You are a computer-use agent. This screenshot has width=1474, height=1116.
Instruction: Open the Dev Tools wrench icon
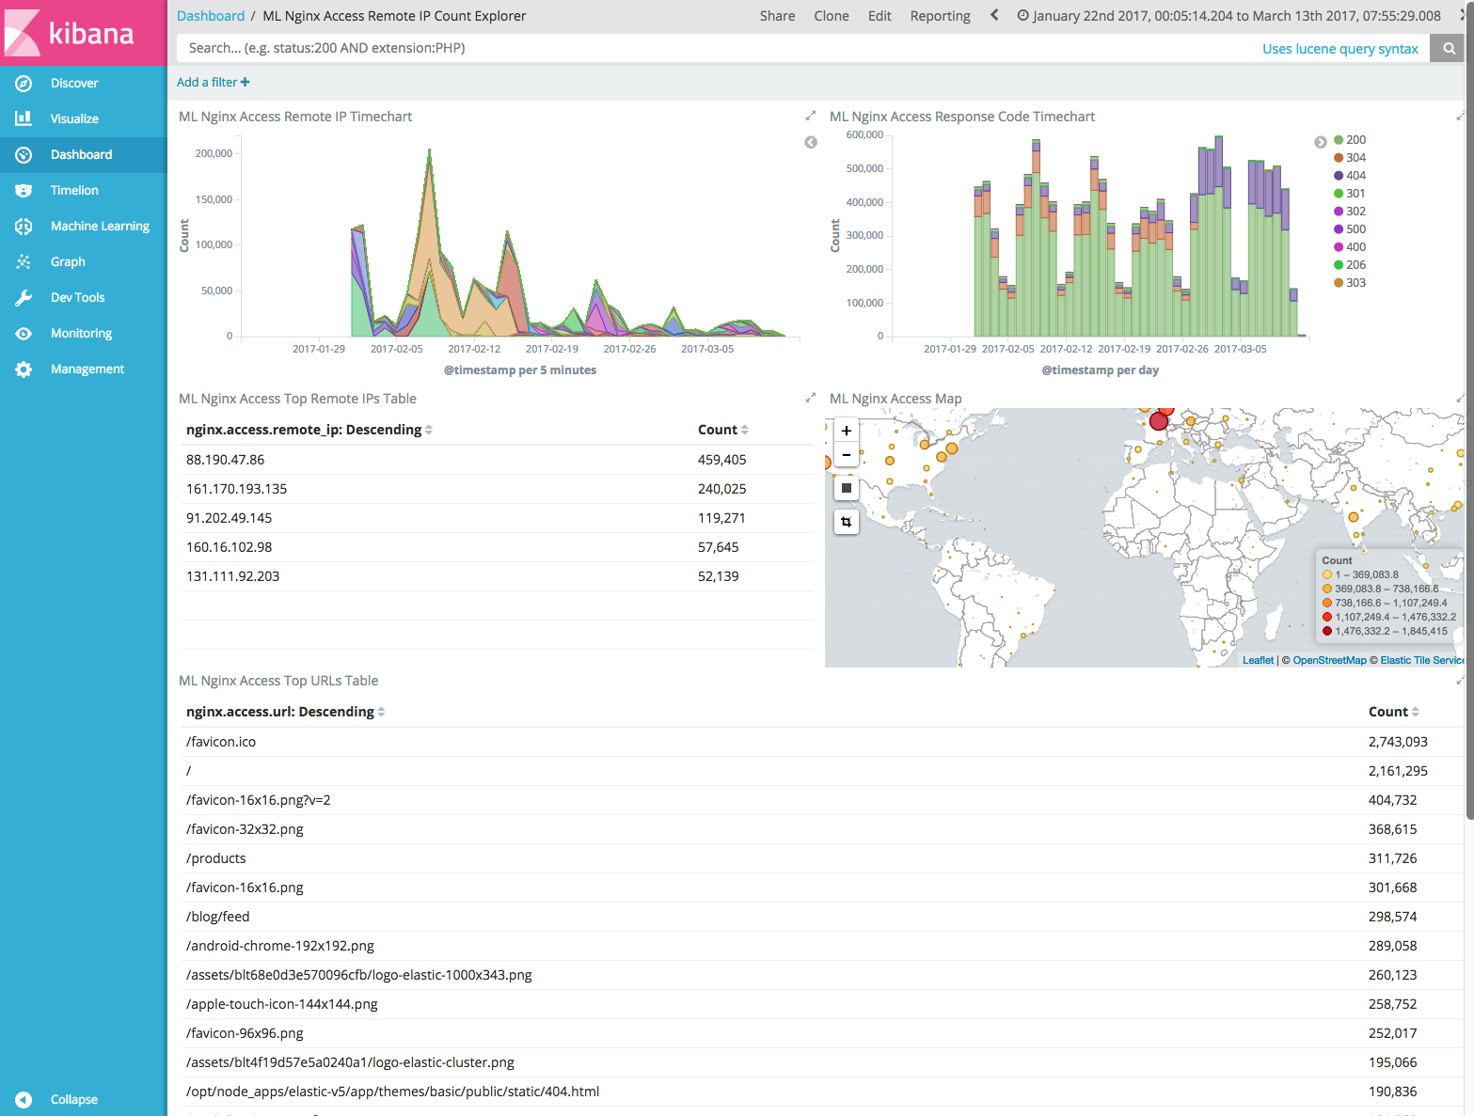[x=24, y=298]
